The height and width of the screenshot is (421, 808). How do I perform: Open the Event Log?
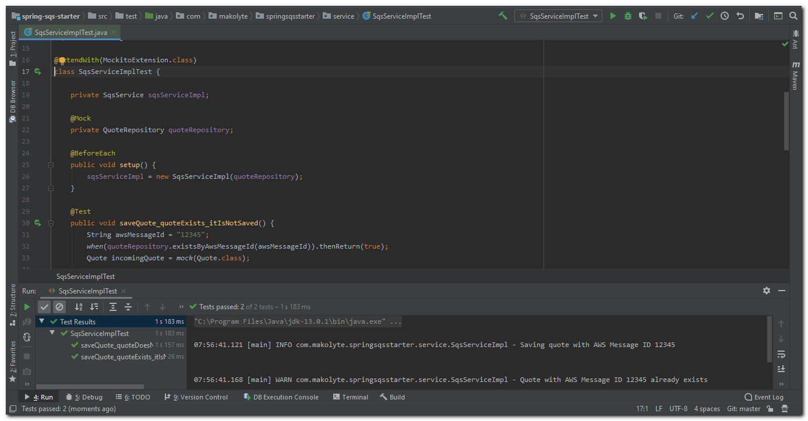(x=764, y=397)
